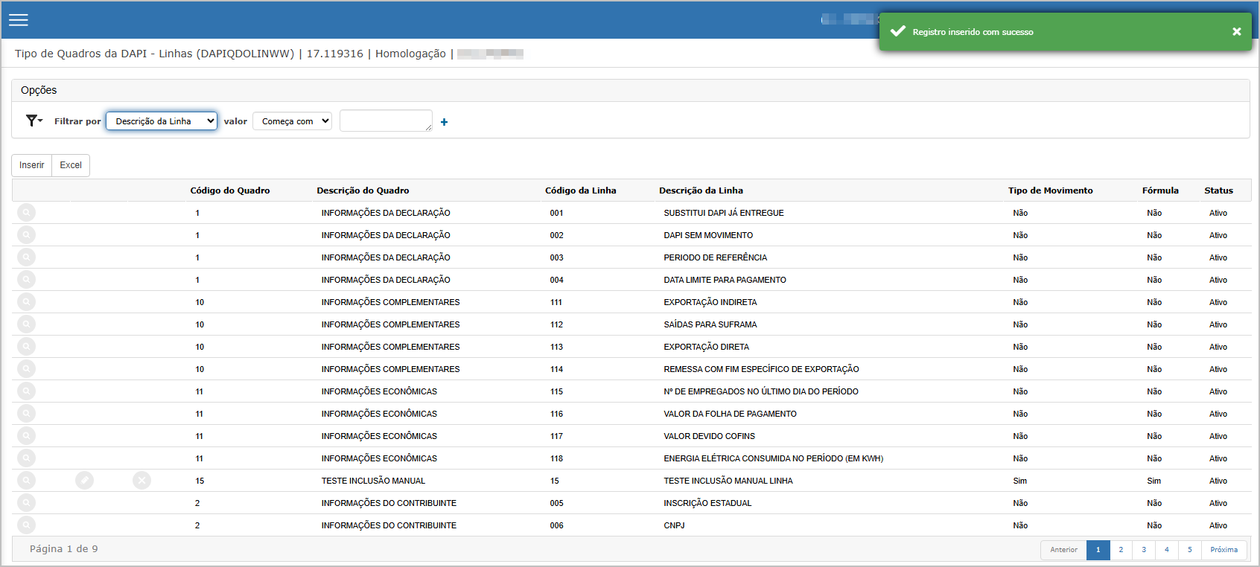
Task: Open the hamburger menu in the header
Action: tap(19, 20)
